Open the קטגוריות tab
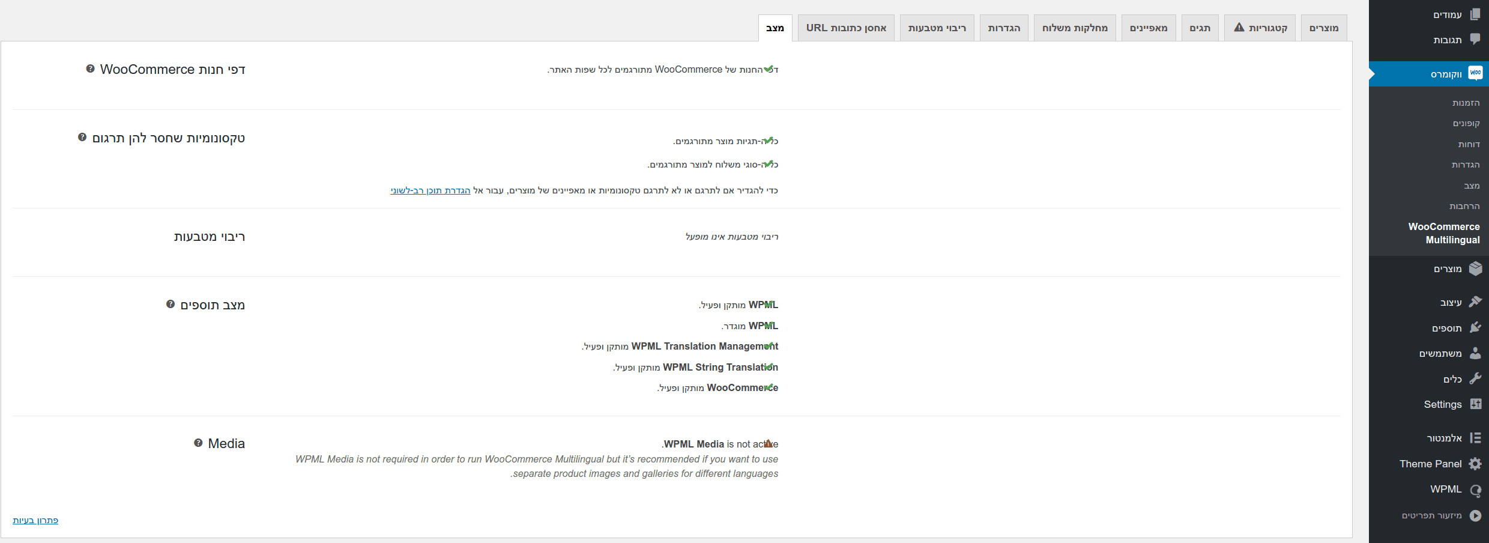This screenshot has width=1489, height=543. pyautogui.click(x=1260, y=28)
